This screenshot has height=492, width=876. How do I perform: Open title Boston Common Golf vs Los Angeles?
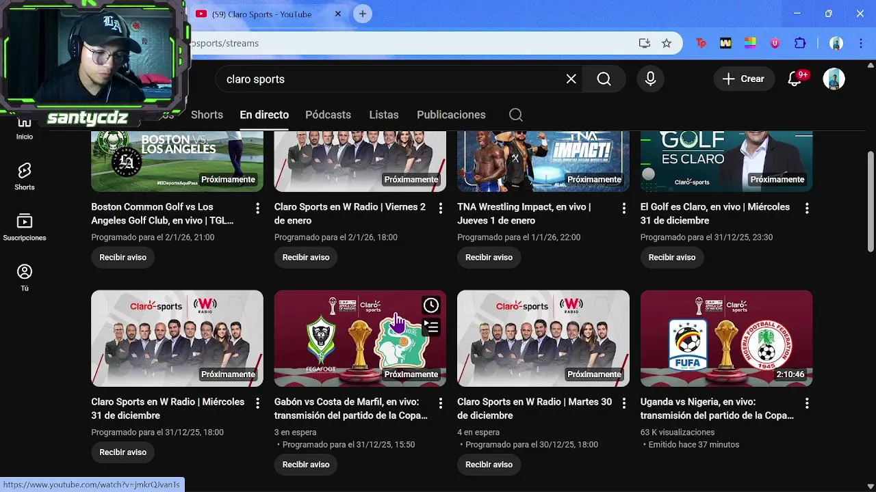(162, 213)
